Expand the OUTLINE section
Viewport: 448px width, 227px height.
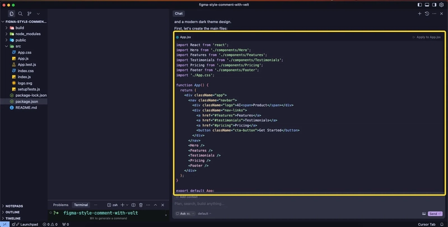coord(12,212)
